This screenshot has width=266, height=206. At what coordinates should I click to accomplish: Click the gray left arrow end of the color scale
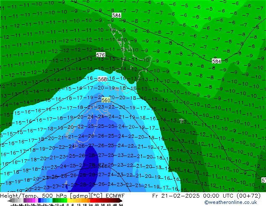(x=10, y=201)
